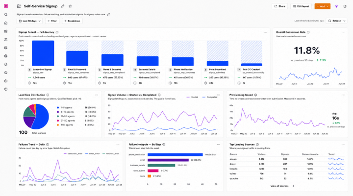Sort by Visitors column header
The height and width of the screenshot is (196, 353).
tap(261, 154)
